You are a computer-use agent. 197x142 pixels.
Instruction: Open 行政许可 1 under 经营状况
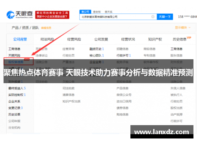[124, 55]
